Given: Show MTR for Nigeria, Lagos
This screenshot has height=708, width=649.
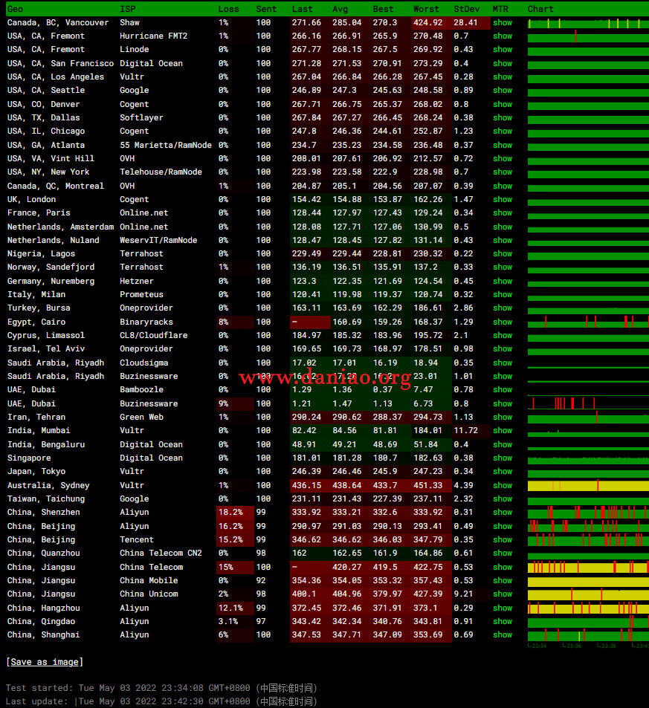Looking at the screenshot, I should click(503, 254).
